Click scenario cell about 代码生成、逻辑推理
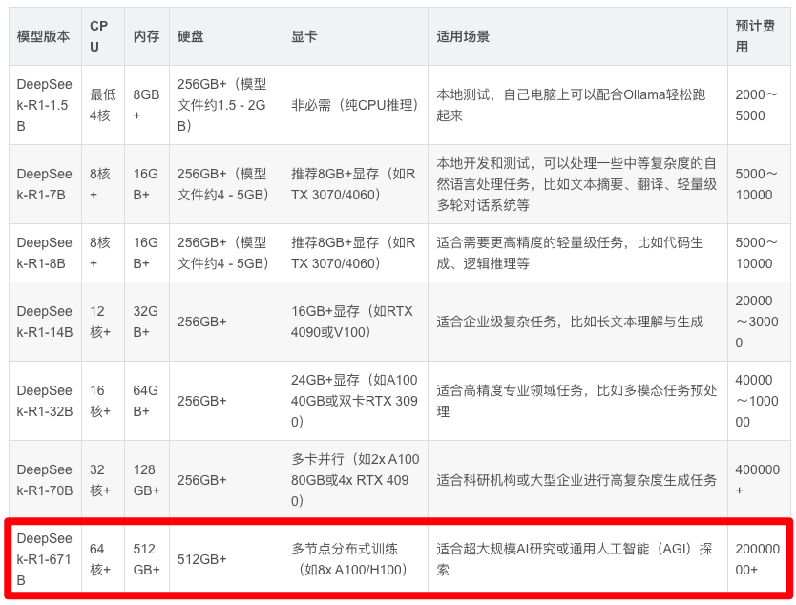796x605 pixels. click(577, 253)
